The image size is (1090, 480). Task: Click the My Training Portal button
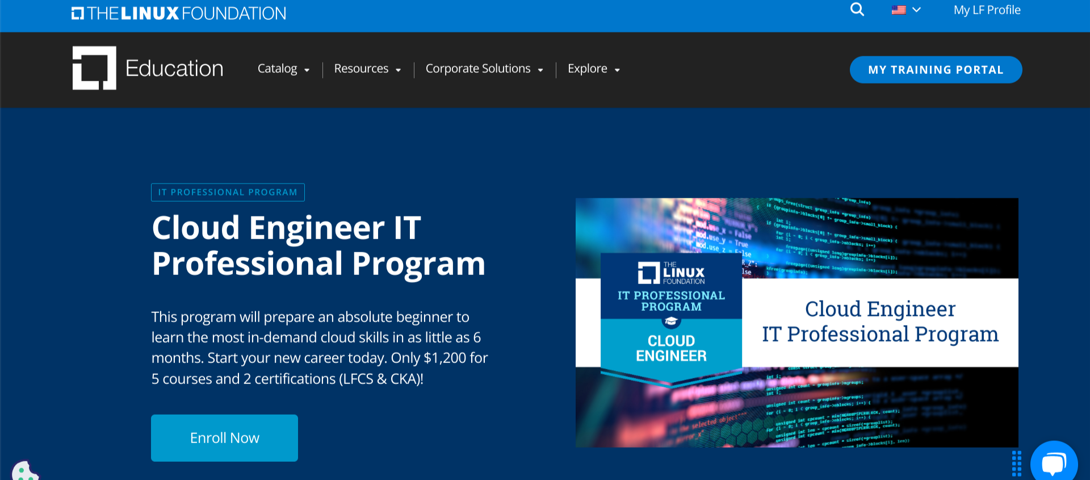[936, 70]
